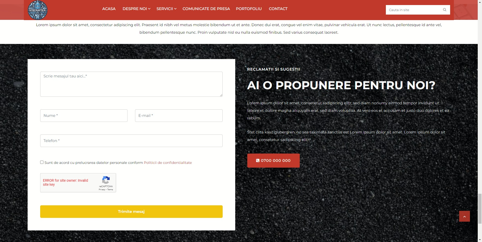Open the Politicii de confidentialitate link

(168, 163)
